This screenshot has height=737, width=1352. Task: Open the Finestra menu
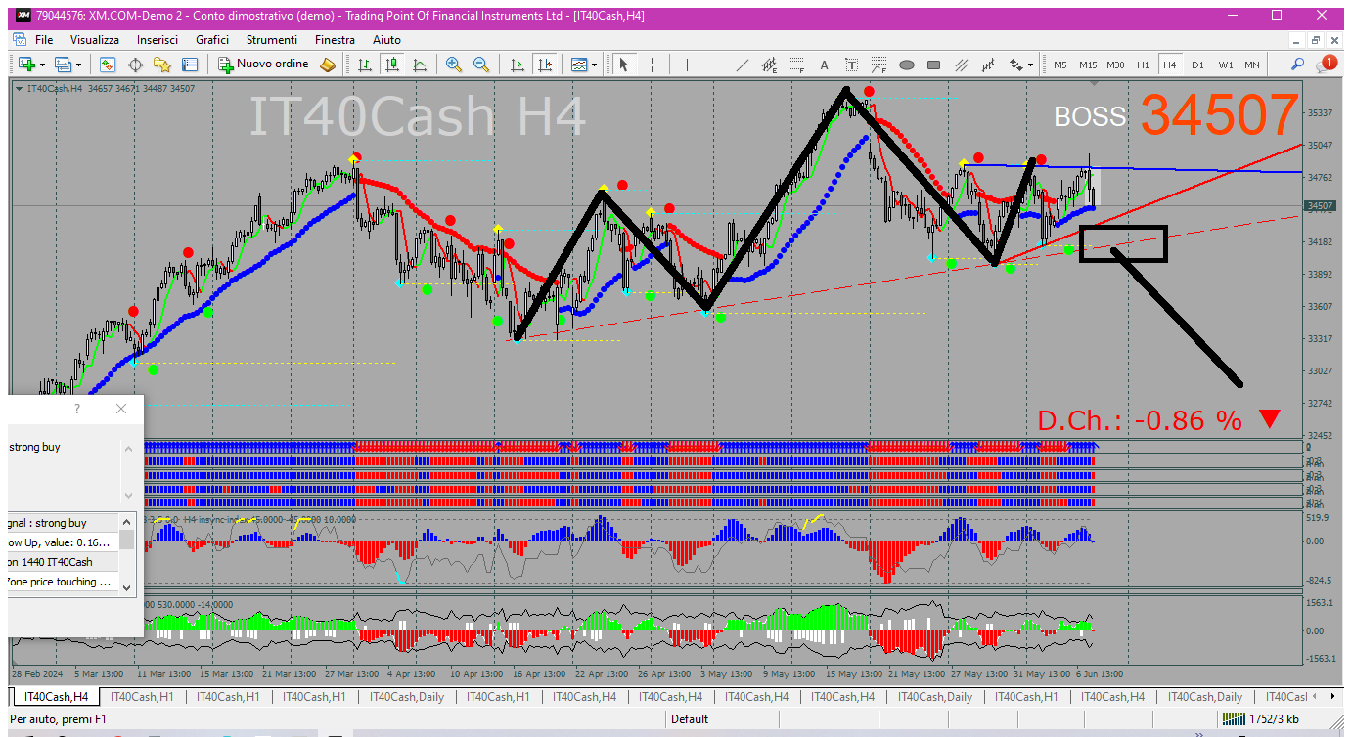[335, 40]
